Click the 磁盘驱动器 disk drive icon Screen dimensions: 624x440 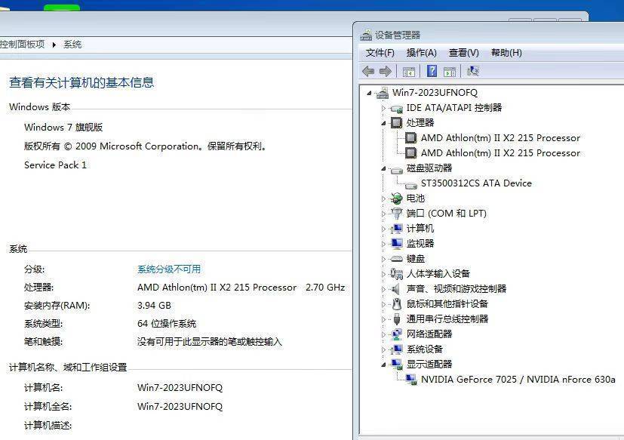[x=396, y=171]
